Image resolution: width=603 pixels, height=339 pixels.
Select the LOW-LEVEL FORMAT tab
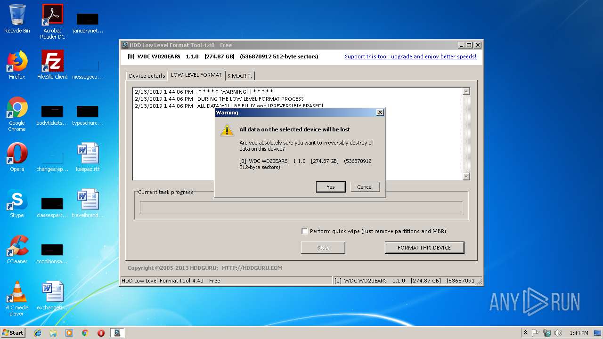196,75
